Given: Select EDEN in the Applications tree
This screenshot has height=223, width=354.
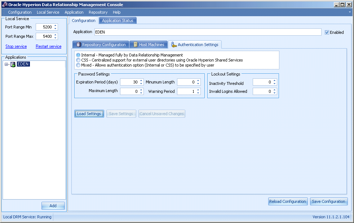Looking at the screenshot, I should pyautogui.click(x=23, y=64).
